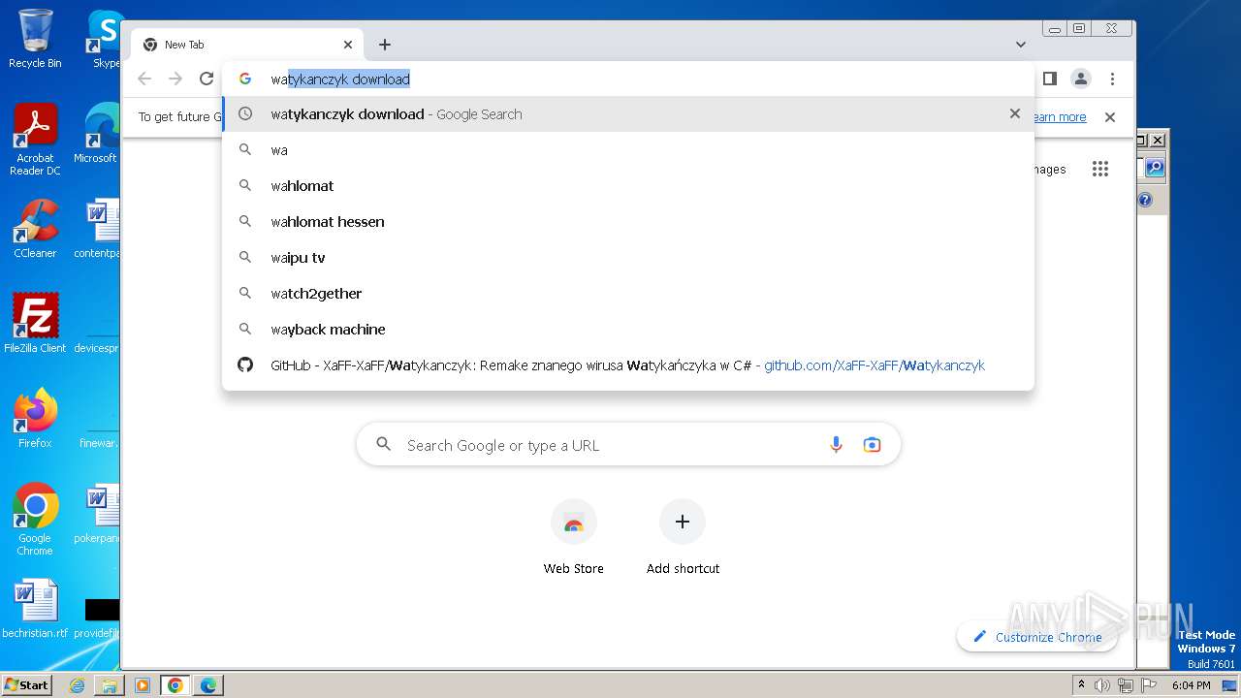Open the Learn more link
Image resolution: width=1241 pixels, height=698 pixels.
tap(1059, 116)
